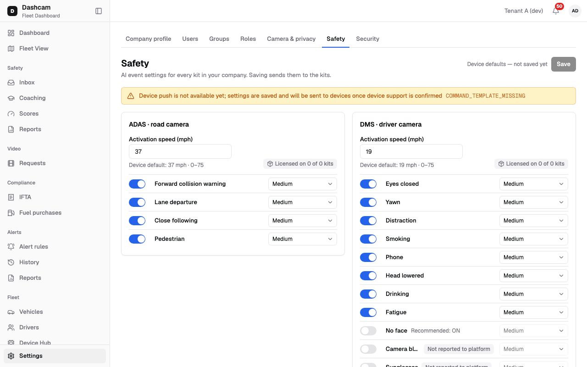Switch to Security tab
Viewport: 587px width, 367px height.
[x=367, y=39]
